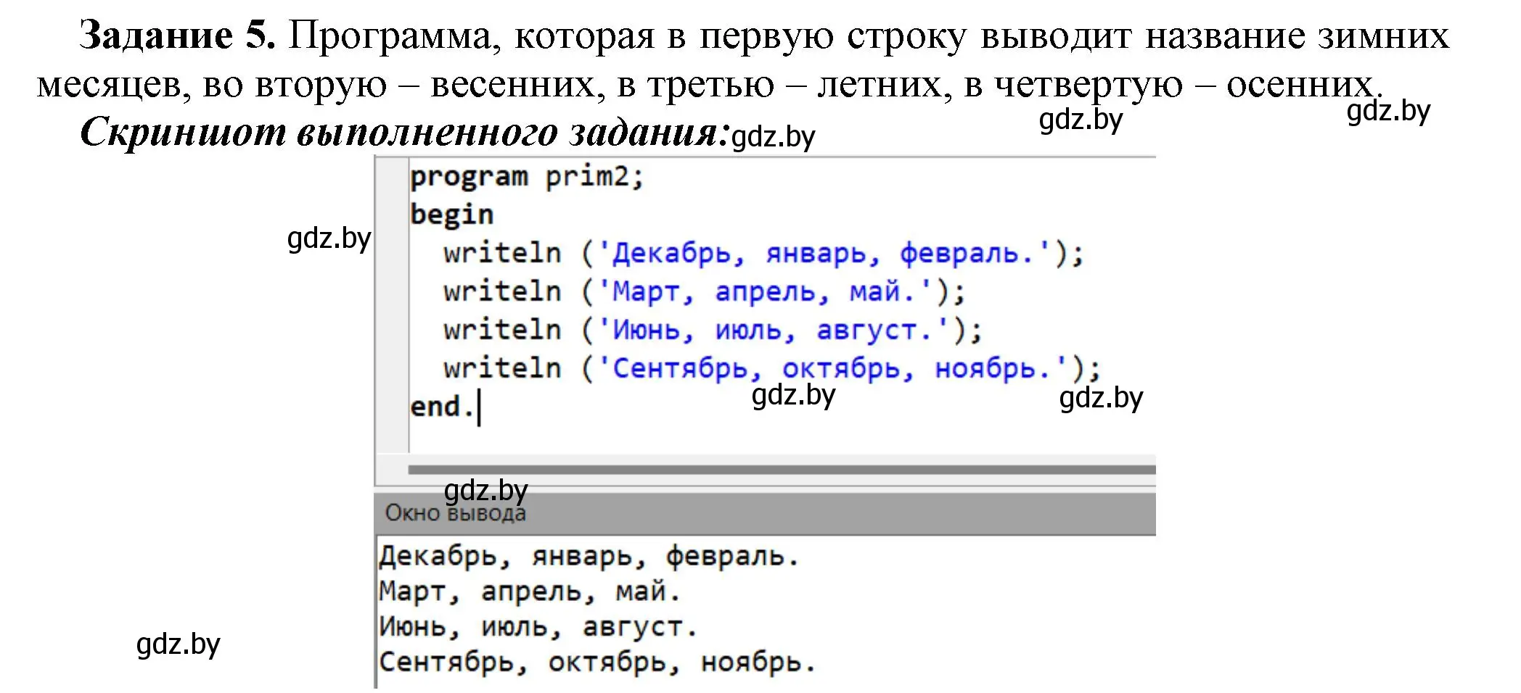Select output line 'Июнь, июль, август.'
This screenshot has width=1521, height=693.
(x=538, y=627)
